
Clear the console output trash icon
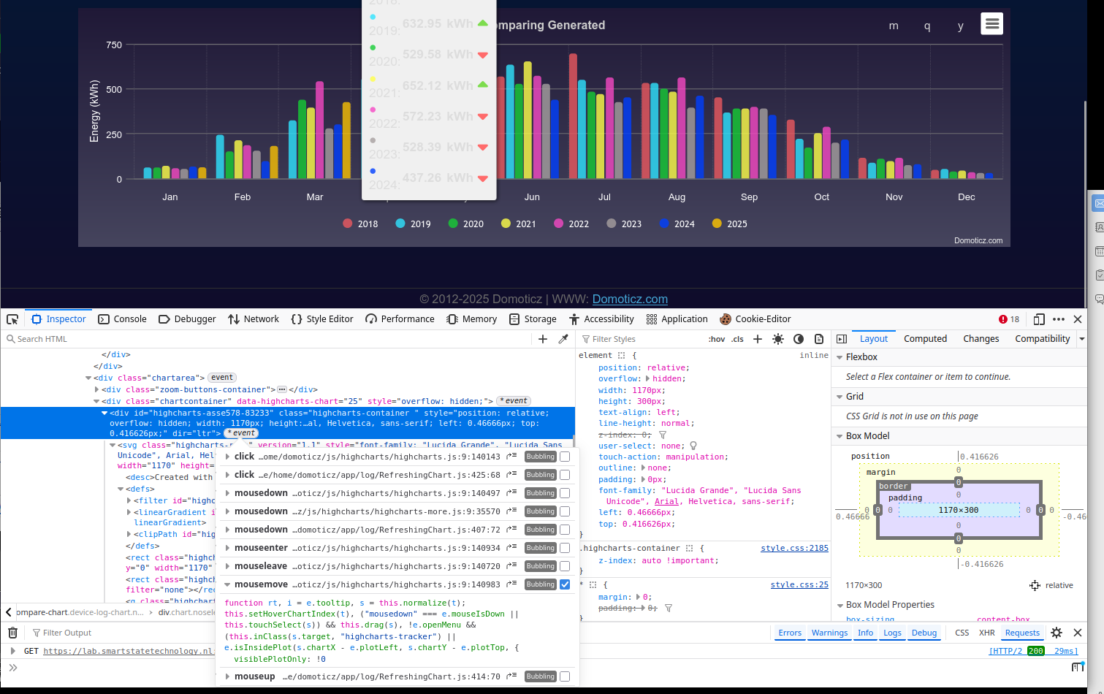[12, 633]
